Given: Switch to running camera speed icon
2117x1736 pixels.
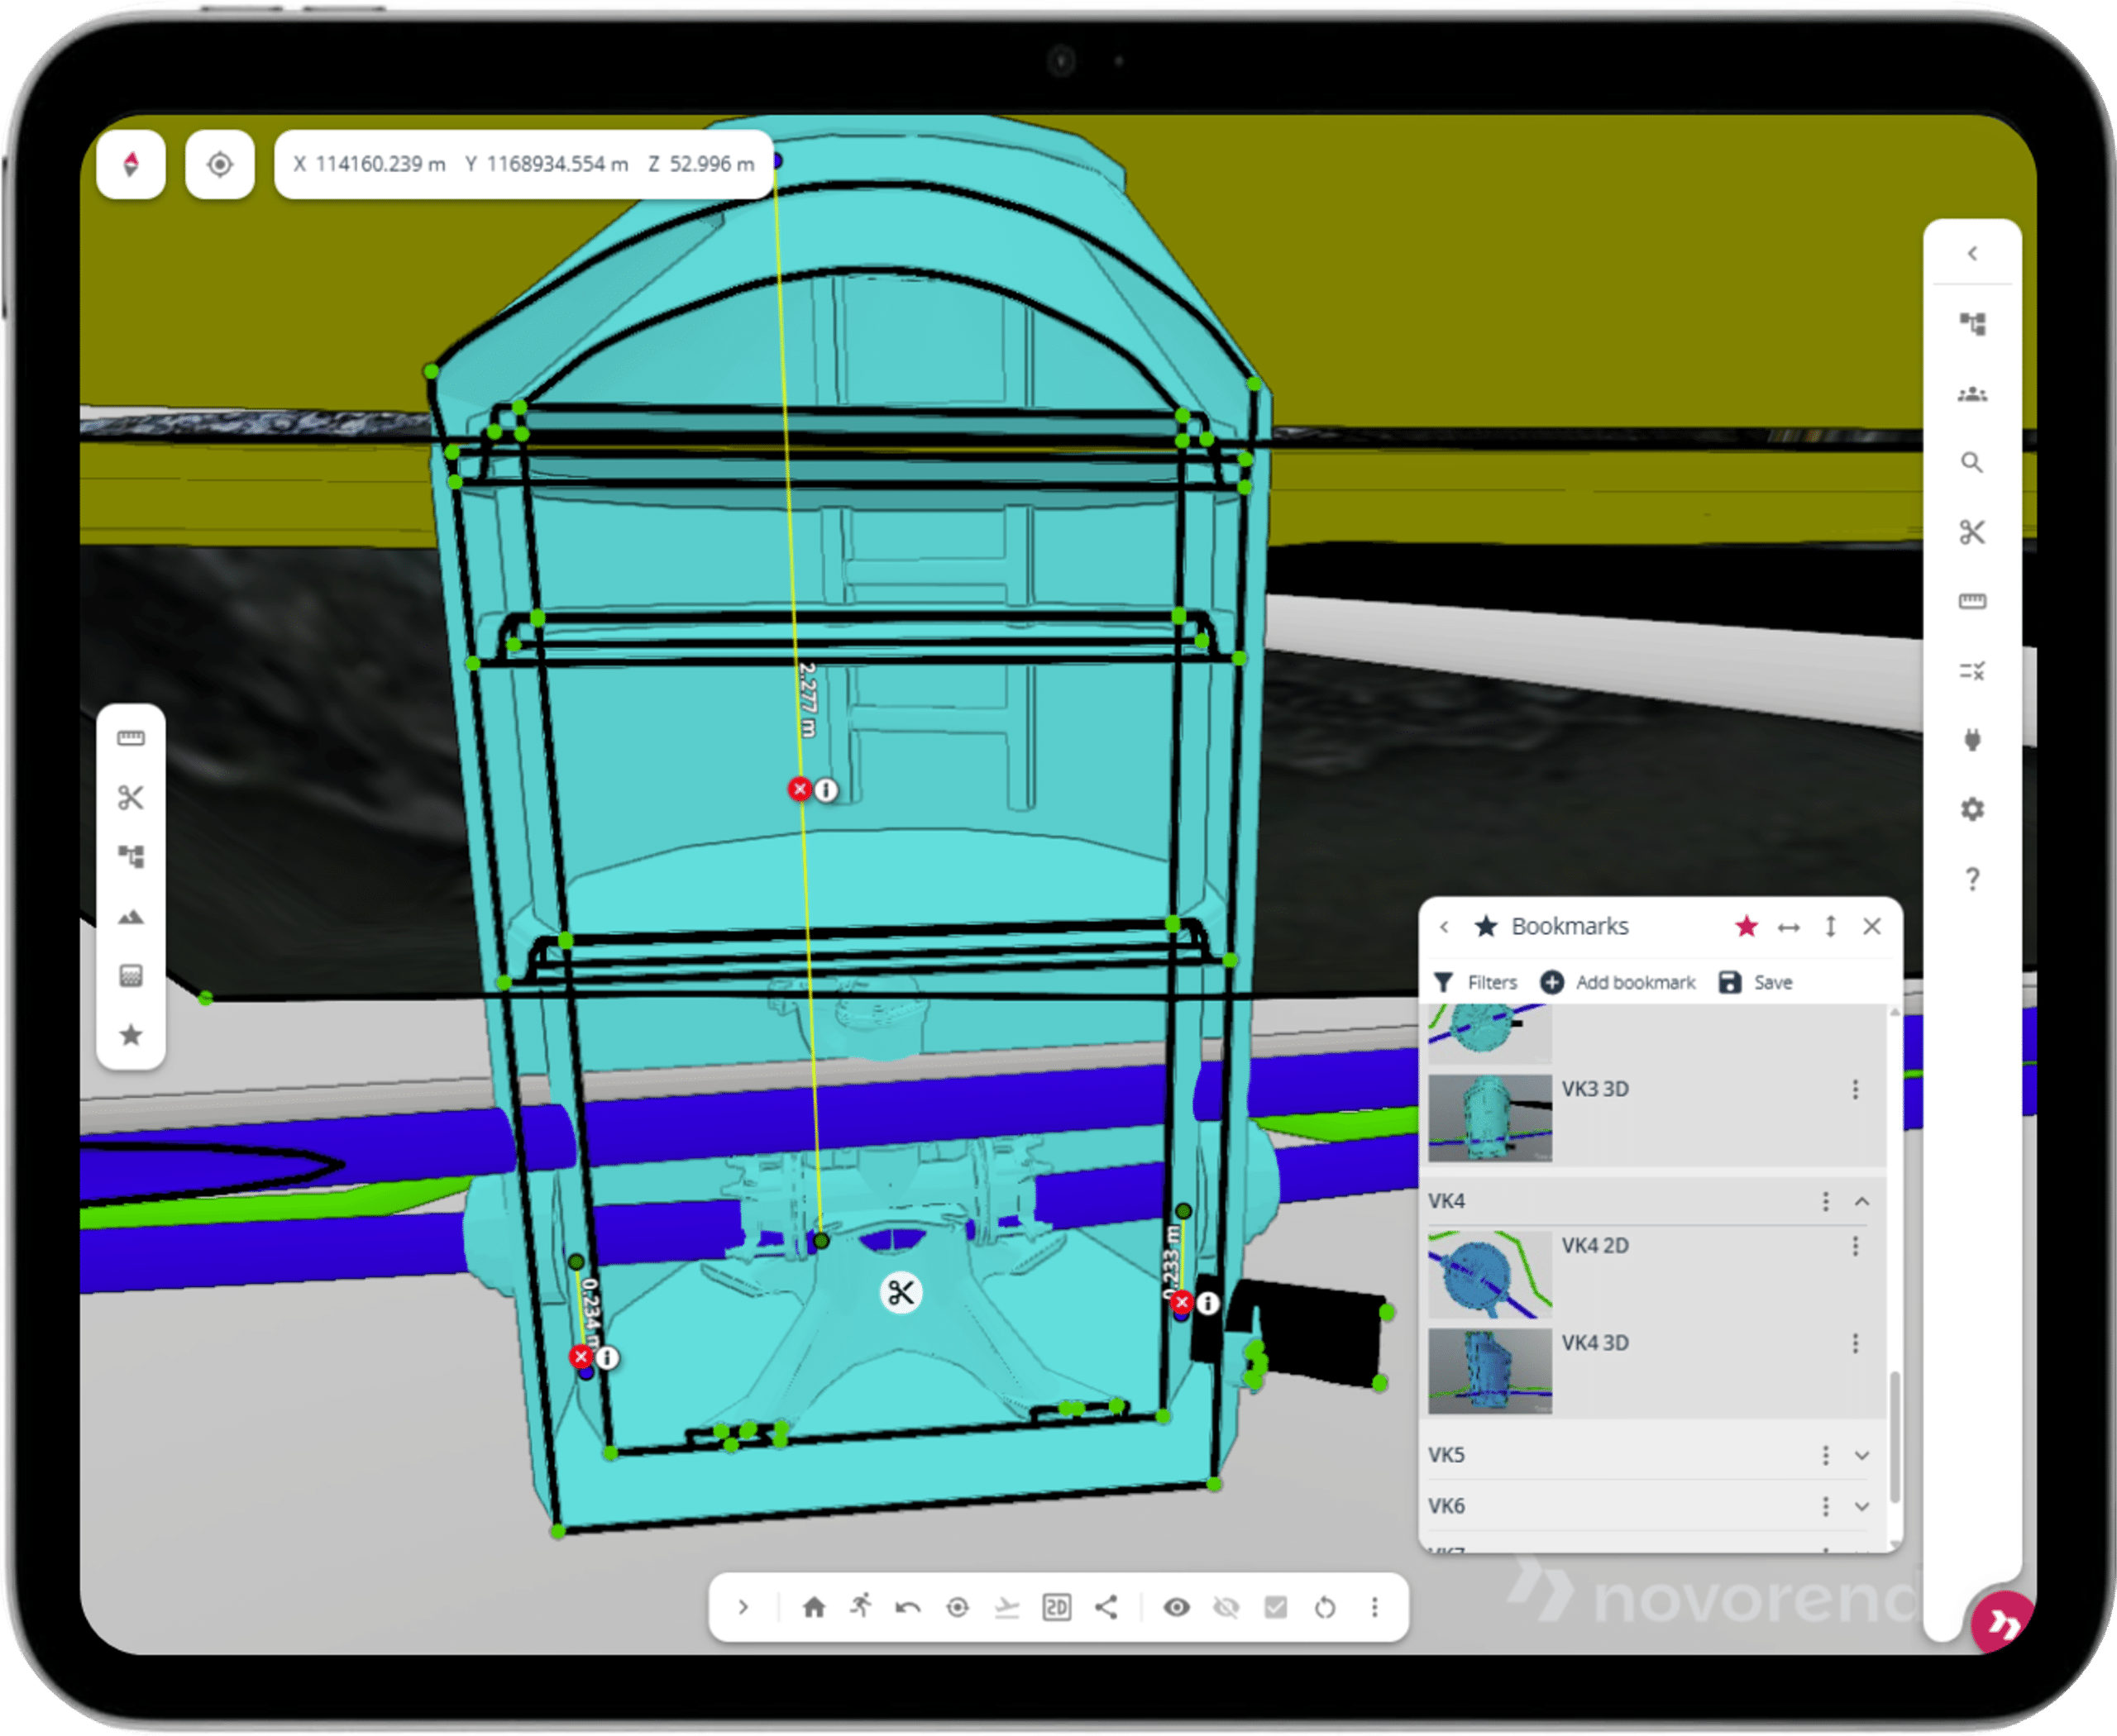Looking at the screenshot, I should click(860, 1606).
